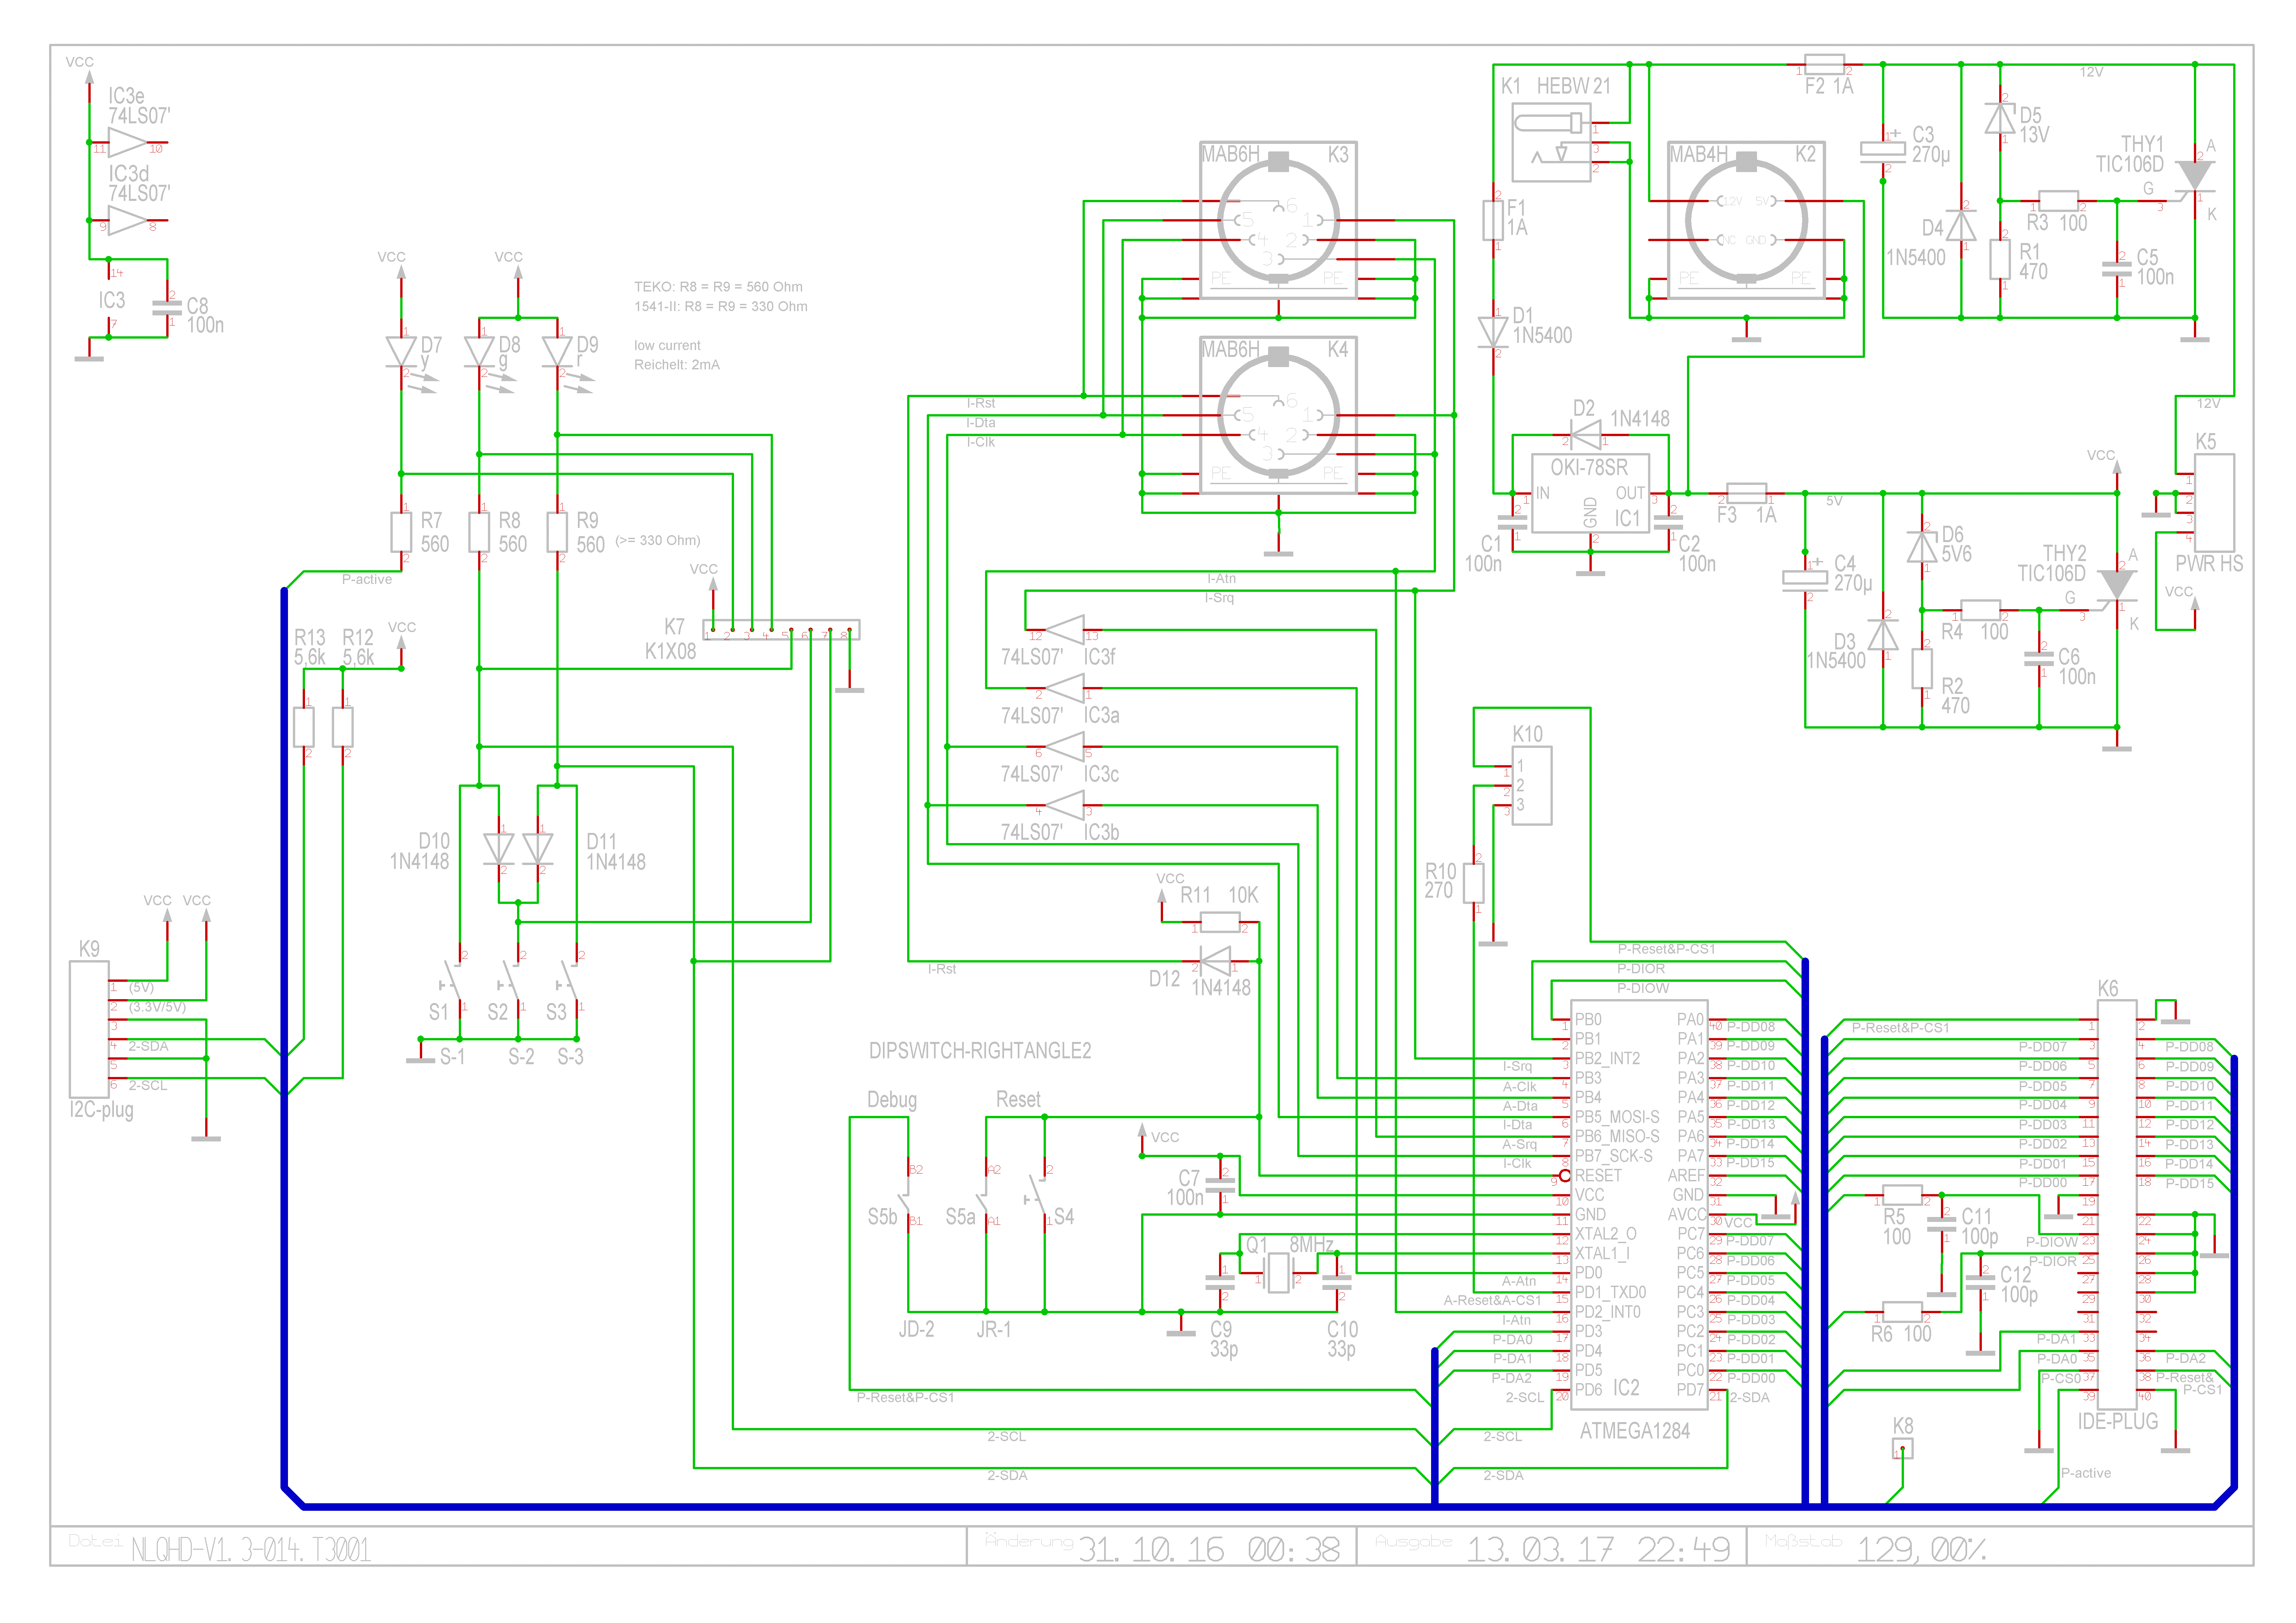The width and height of the screenshot is (2296, 1623).
Task: Select the K3 MAB6H DIN connector
Action: 1278,220
